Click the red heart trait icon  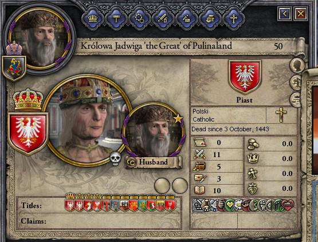(x=288, y=205)
